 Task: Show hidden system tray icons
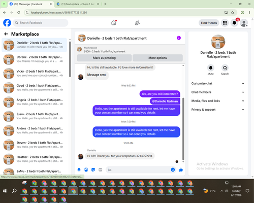click(x=221, y=191)
